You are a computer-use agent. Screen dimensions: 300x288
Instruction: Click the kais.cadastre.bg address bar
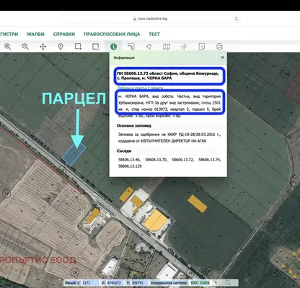[x=150, y=19]
